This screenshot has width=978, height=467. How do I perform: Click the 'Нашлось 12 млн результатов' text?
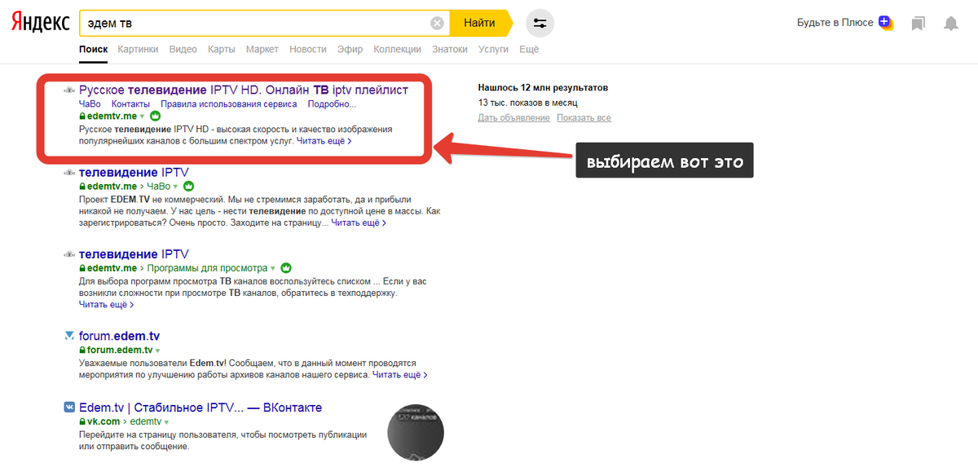tap(543, 88)
